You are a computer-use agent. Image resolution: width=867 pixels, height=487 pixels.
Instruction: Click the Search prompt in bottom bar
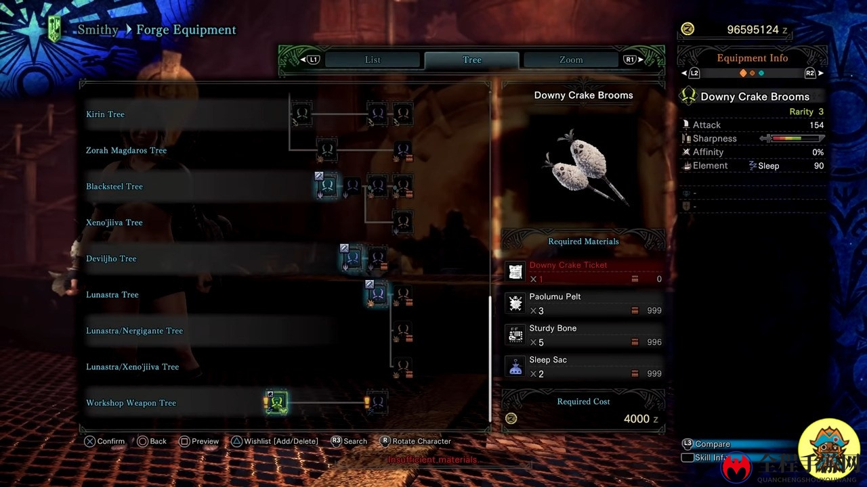pyautogui.click(x=349, y=441)
